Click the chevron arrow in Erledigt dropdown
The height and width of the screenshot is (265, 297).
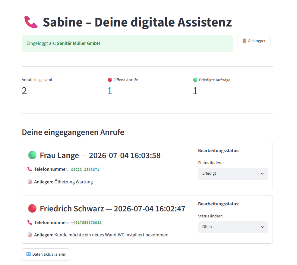coord(262,174)
